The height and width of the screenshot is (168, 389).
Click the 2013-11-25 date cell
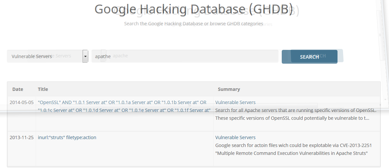coord(22,137)
